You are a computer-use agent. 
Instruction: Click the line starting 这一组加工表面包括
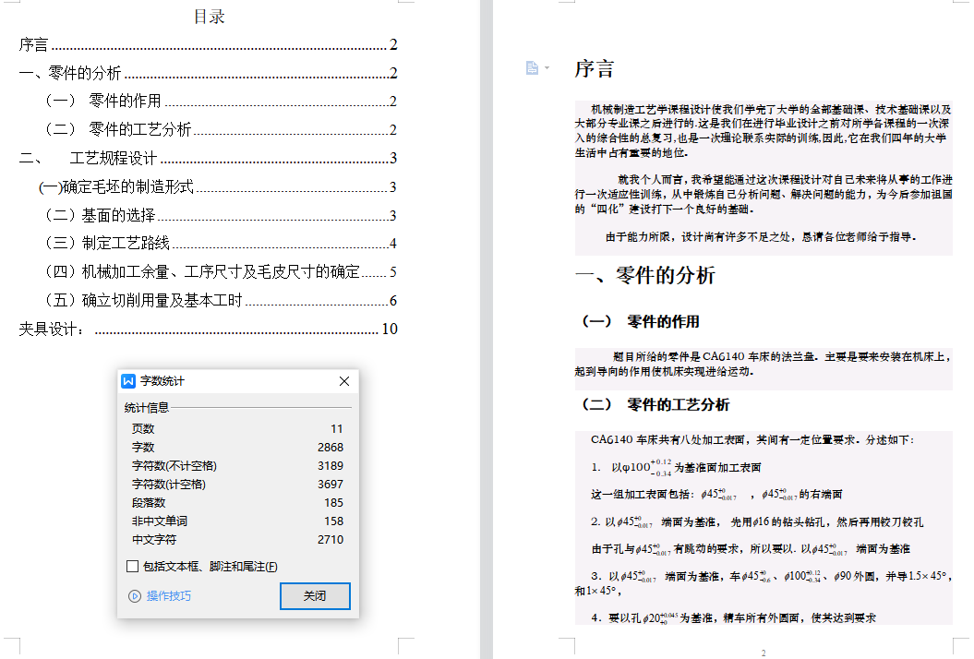coord(716,495)
